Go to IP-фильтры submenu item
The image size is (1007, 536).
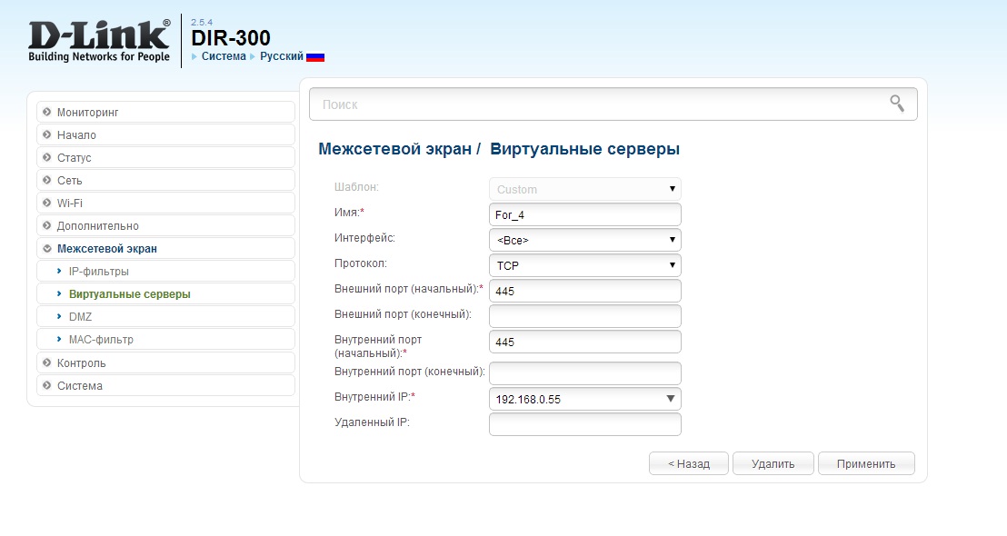coord(165,271)
